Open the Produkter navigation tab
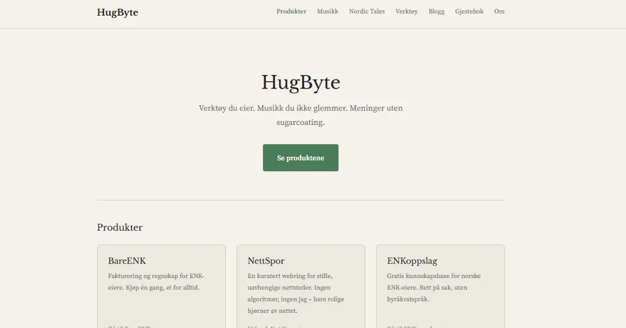The image size is (626, 328). point(291,11)
